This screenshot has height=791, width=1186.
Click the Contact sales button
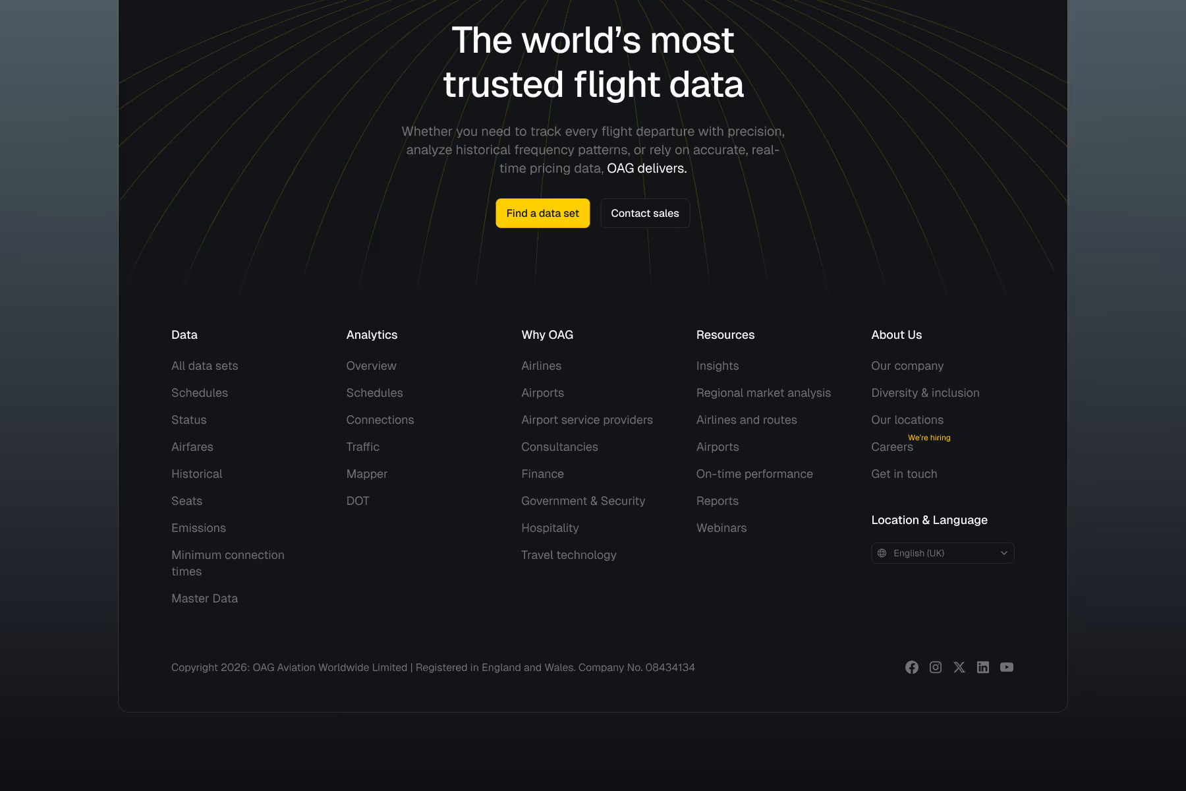645,213
